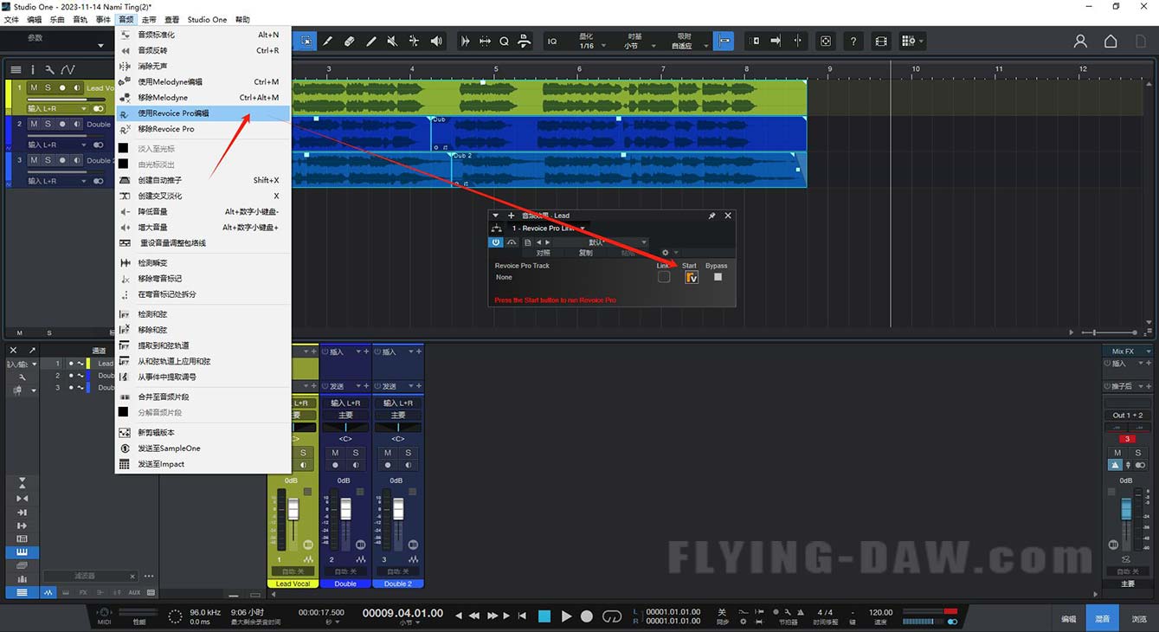Solo Double channel in mixer
Image resolution: width=1159 pixels, height=632 pixels.
coord(356,453)
